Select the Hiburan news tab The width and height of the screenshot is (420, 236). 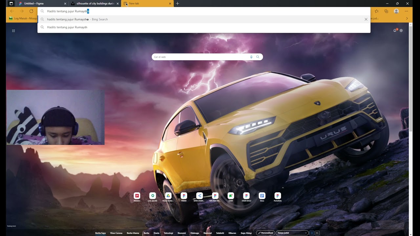(x=232, y=233)
